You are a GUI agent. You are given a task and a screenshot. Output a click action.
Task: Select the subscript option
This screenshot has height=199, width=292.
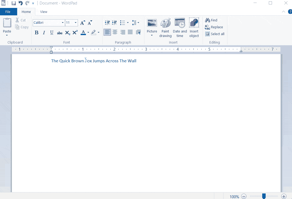click(x=67, y=32)
